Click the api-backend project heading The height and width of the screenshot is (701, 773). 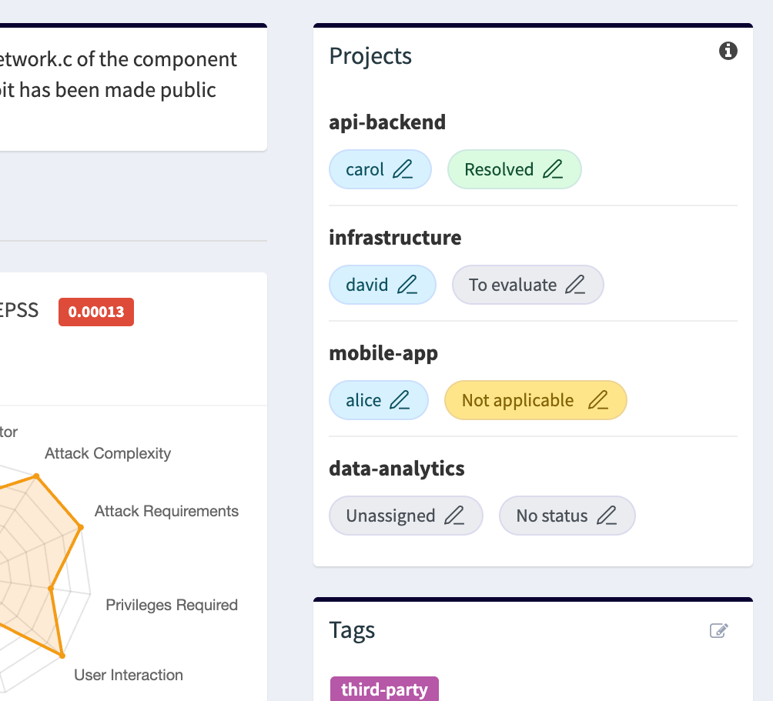387,122
